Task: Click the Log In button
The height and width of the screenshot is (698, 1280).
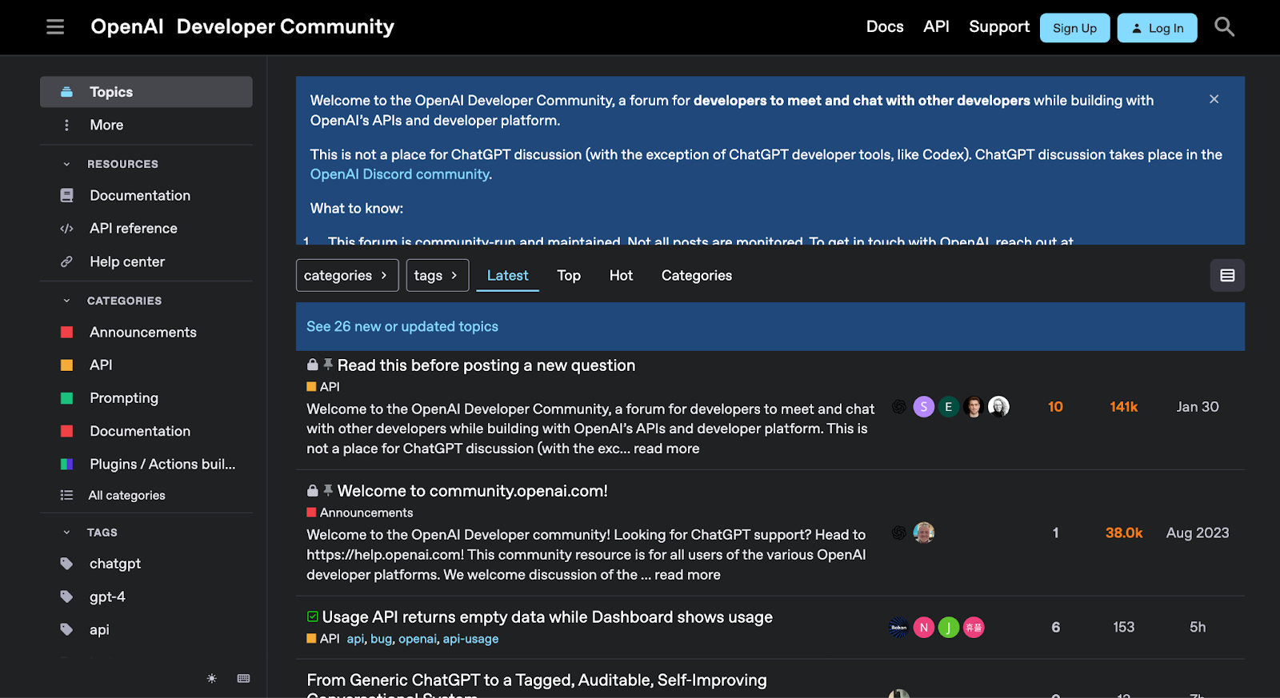Action: pyautogui.click(x=1157, y=28)
